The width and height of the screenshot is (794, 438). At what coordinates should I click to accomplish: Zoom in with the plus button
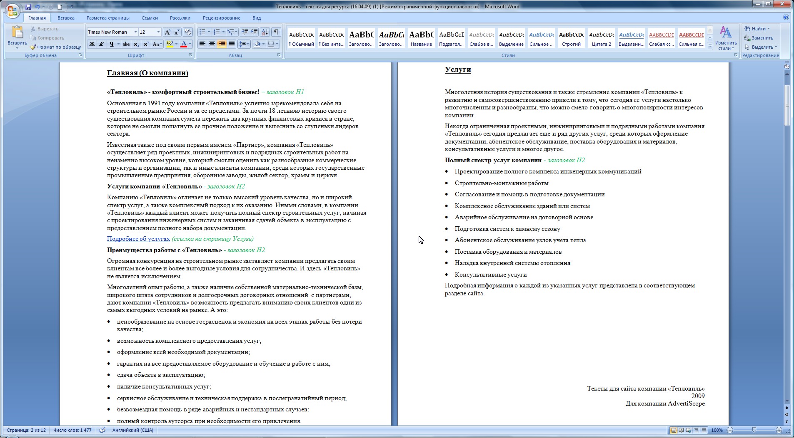(x=779, y=430)
